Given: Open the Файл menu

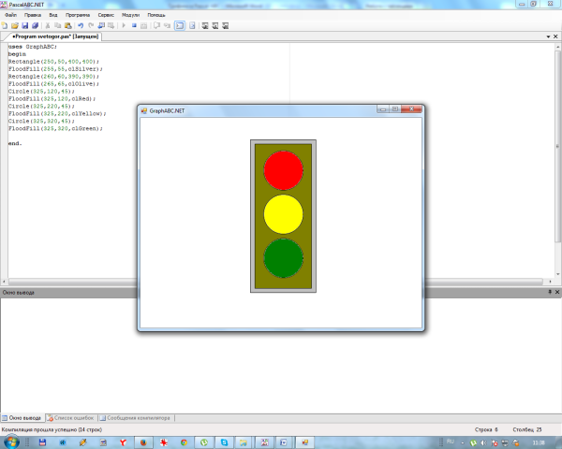Looking at the screenshot, I should point(9,16).
